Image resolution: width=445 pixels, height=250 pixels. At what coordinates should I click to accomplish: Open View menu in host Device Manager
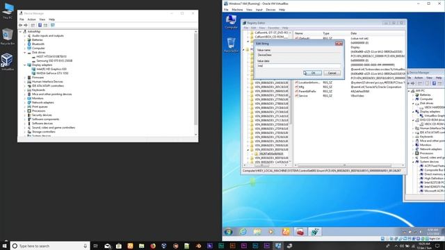pos(42,19)
